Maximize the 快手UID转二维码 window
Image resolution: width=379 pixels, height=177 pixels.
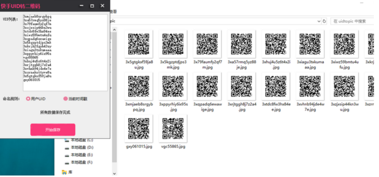[92, 6]
